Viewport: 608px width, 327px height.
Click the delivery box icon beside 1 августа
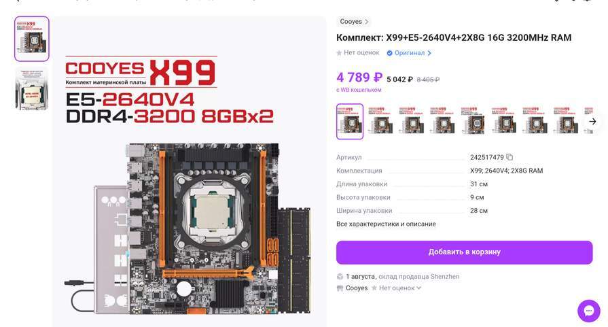pyautogui.click(x=340, y=277)
